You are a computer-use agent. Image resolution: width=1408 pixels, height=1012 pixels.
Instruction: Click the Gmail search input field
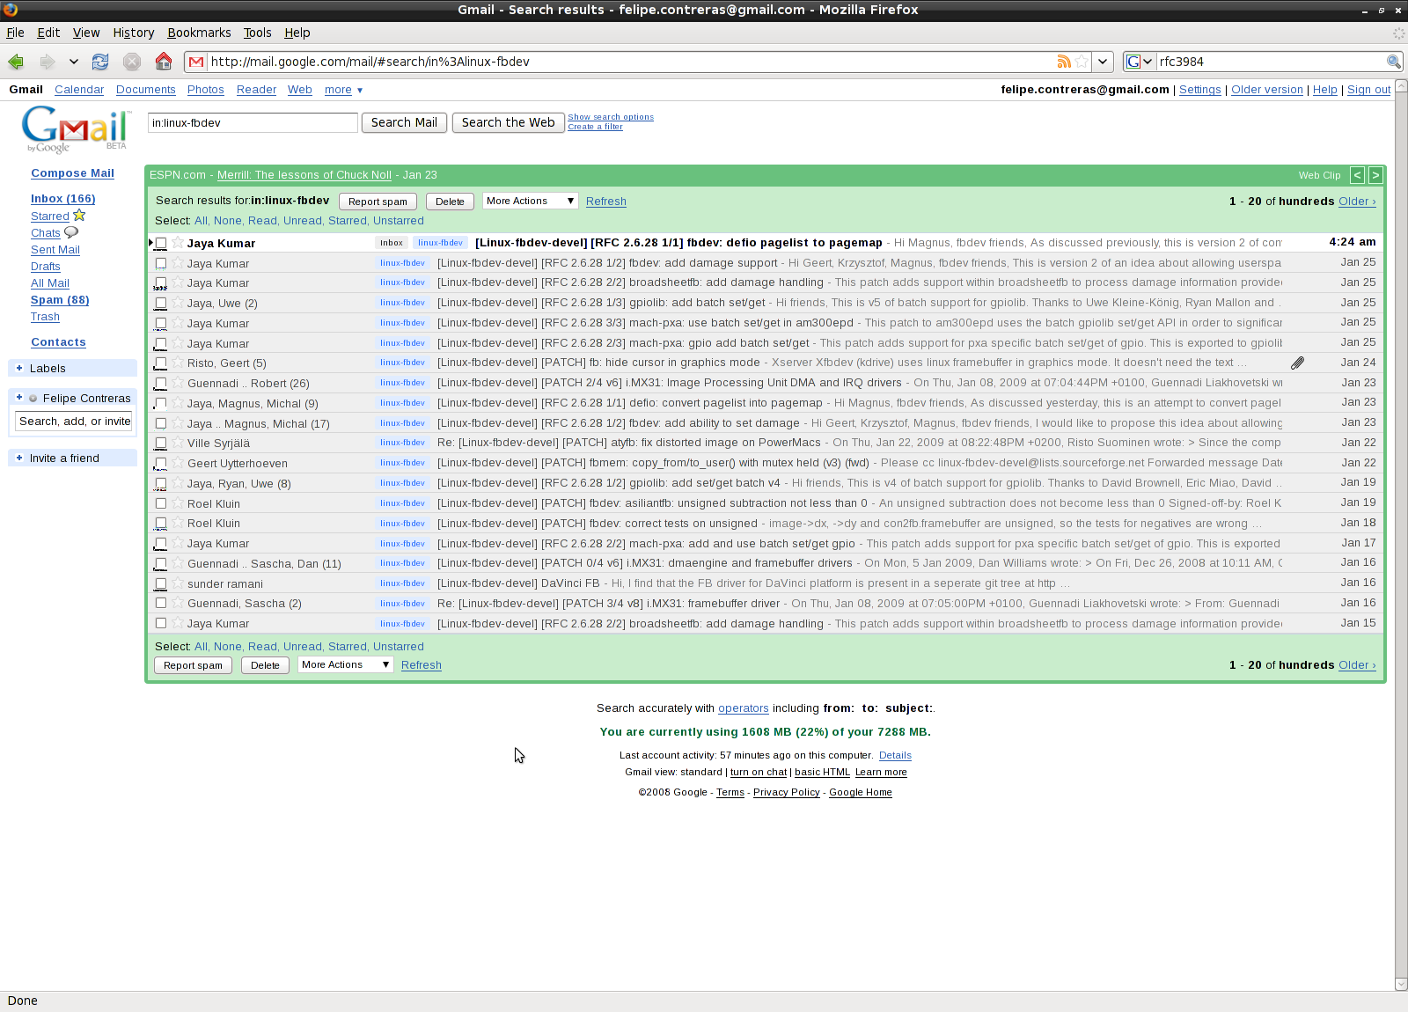[x=253, y=122]
